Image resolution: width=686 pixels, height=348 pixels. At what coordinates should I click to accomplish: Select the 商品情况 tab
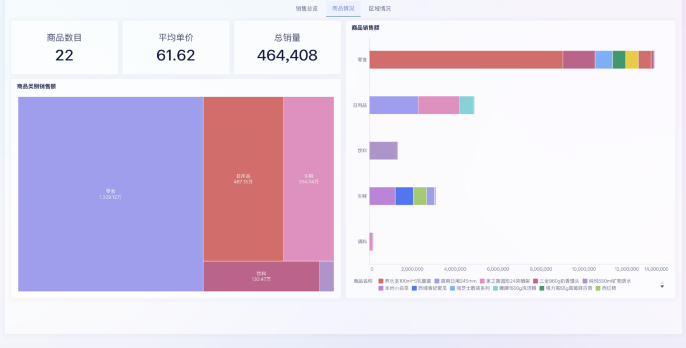click(x=343, y=9)
